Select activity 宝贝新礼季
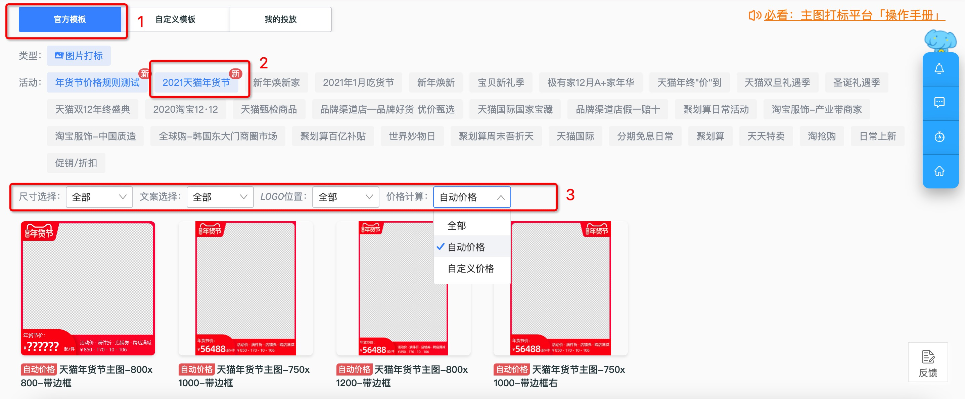Image resolution: width=965 pixels, height=399 pixels. (501, 82)
